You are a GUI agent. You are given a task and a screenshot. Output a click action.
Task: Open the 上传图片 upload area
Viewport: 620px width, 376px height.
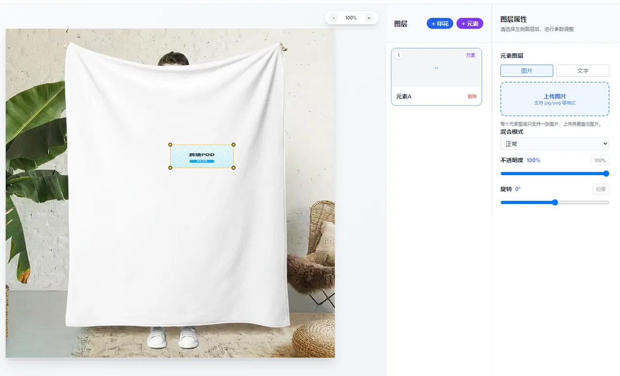(x=555, y=99)
